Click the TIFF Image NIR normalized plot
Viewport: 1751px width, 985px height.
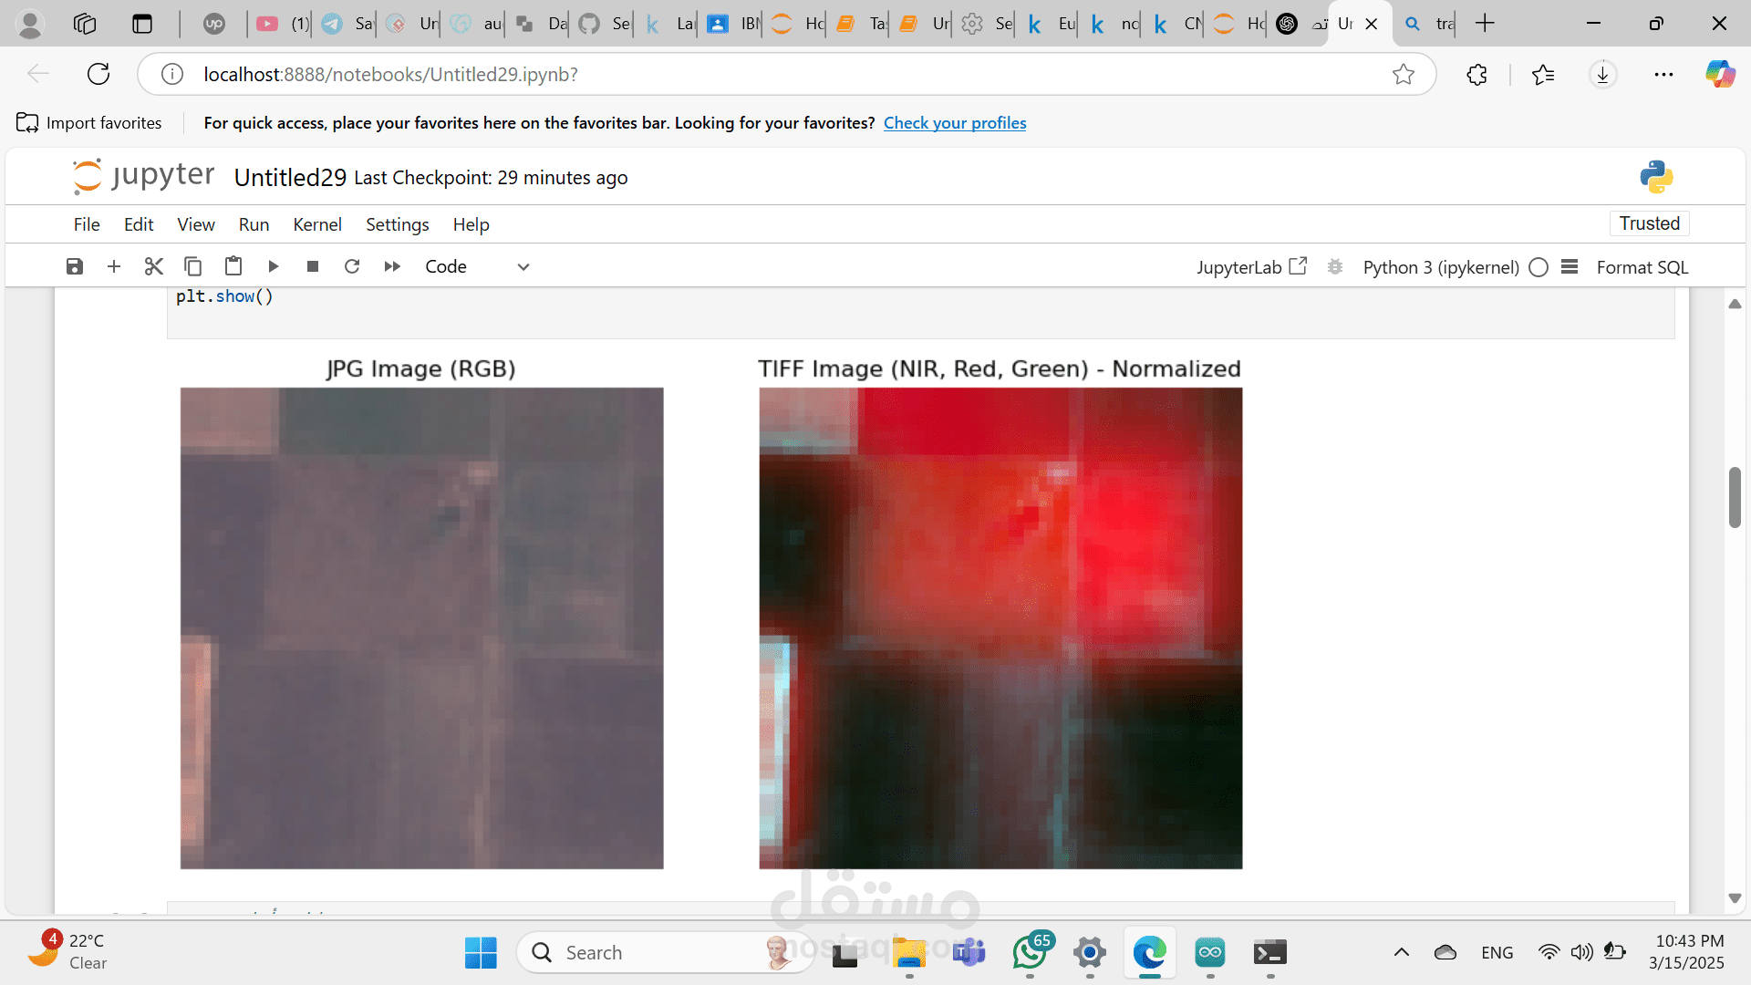coord(1000,627)
